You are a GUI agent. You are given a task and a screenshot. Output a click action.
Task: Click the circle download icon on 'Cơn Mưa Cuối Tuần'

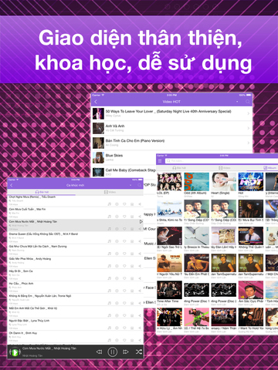(117, 217)
